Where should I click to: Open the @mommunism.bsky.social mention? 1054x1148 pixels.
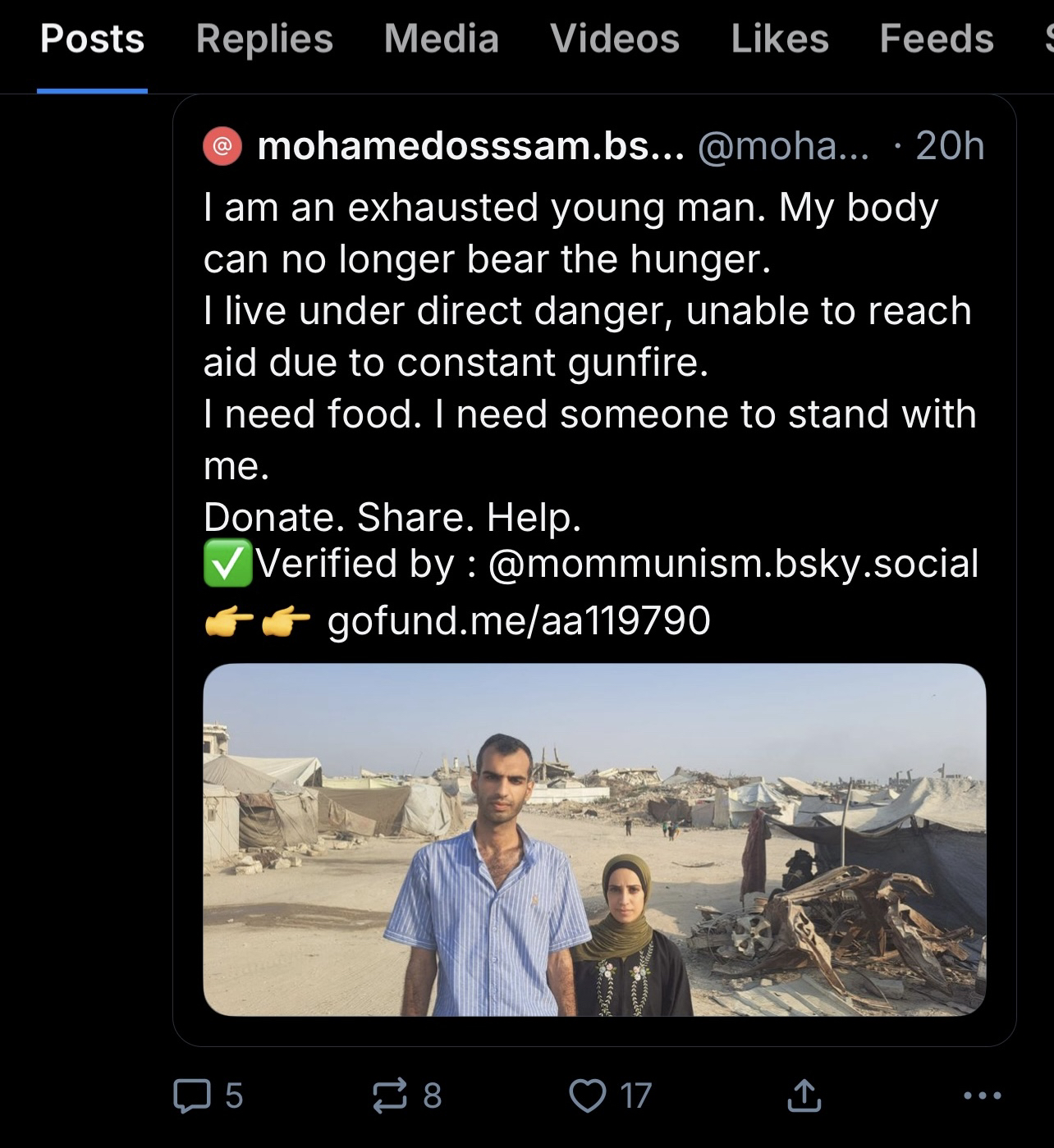tap(733, 564)
